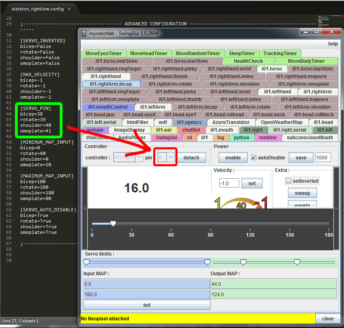Viewport: 344px width, 328px height.
Task: Toggle the autoDisable checkbox
Action: click(254, 158)
